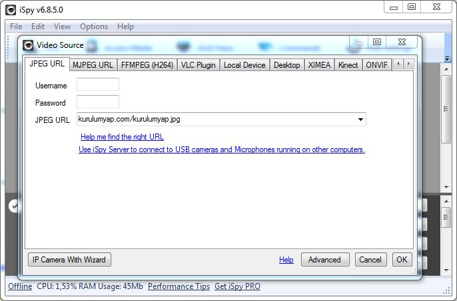Click the IP Camera With Wizard button
The height and width of the screenshot is (301, 457).
(x=69, y=259)
